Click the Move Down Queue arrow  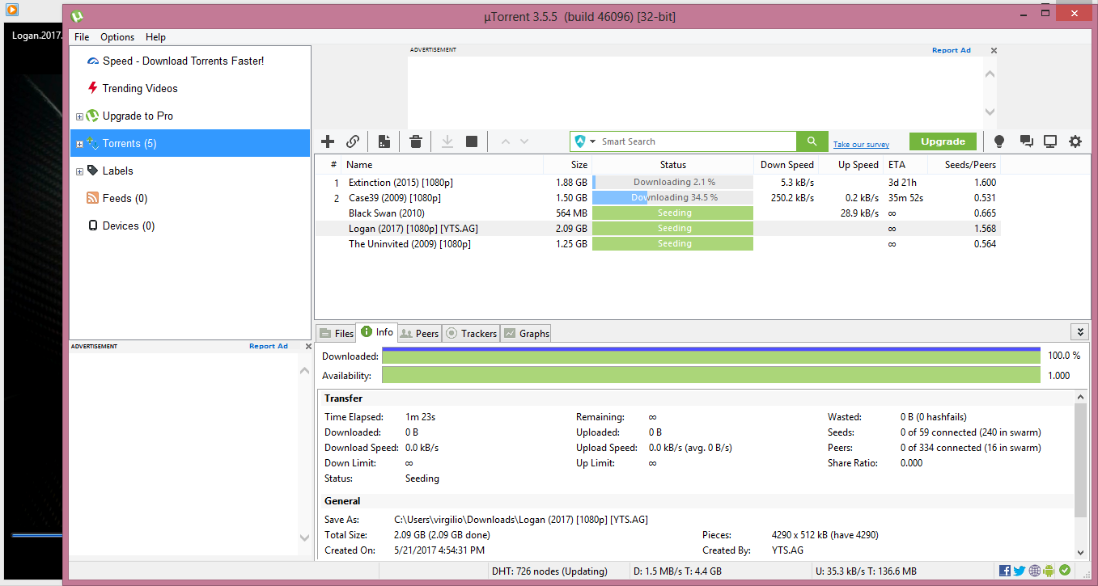click(x=524, y=141)
